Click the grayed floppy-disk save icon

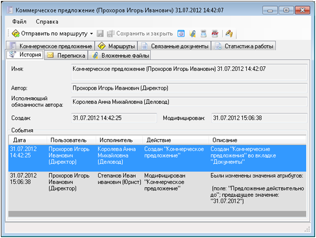100,33
